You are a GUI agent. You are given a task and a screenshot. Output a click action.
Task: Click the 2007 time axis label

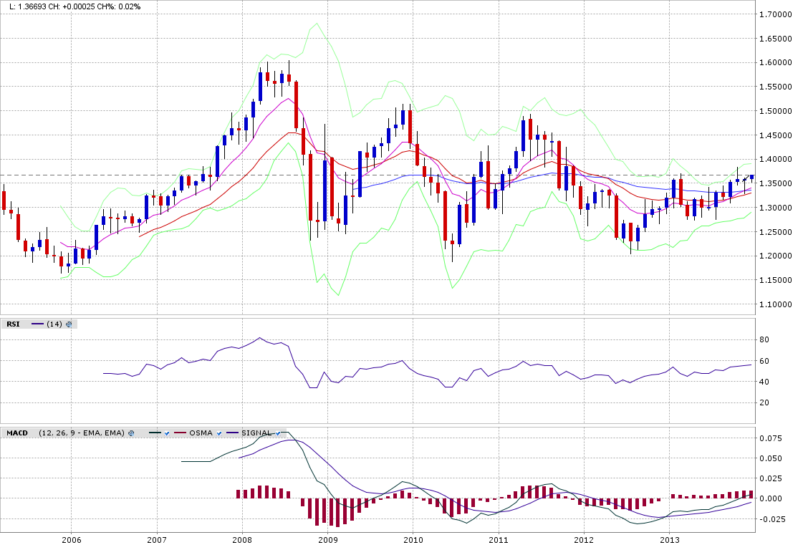pyautogui.click(x=156, y=540)
